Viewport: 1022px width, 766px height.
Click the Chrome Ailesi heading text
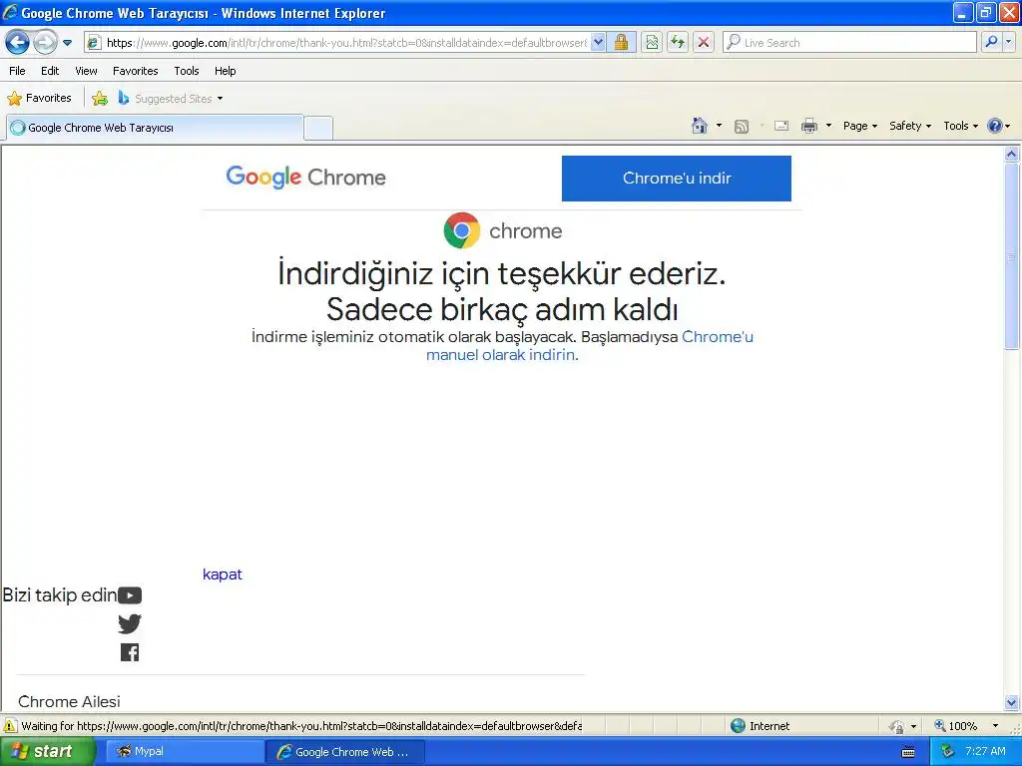coord(69,701)
